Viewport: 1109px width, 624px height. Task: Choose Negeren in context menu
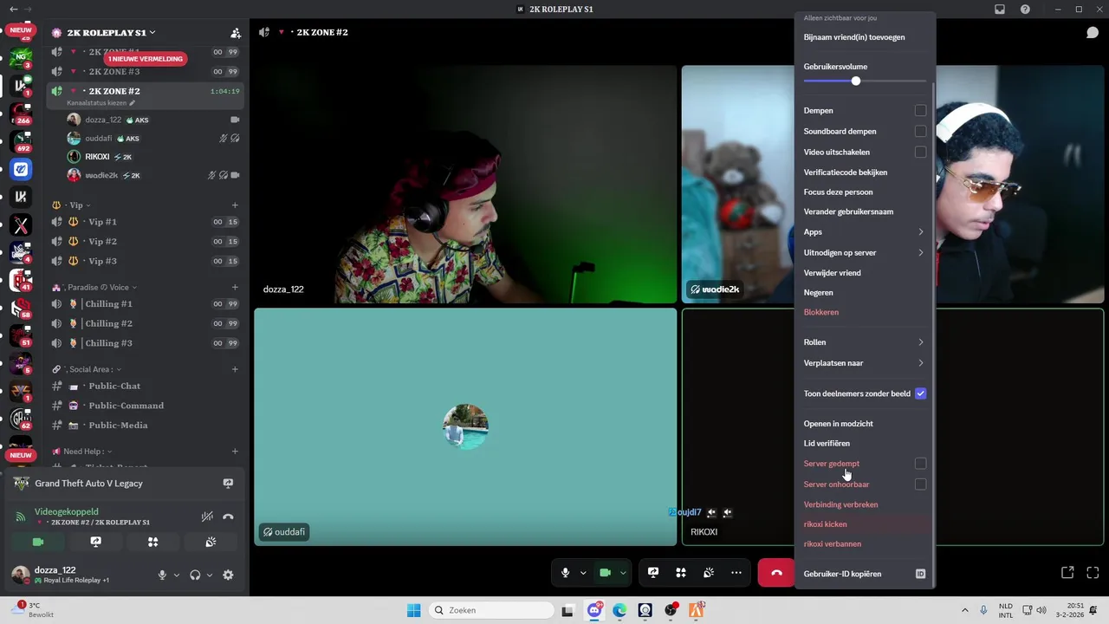pos(818,293)
